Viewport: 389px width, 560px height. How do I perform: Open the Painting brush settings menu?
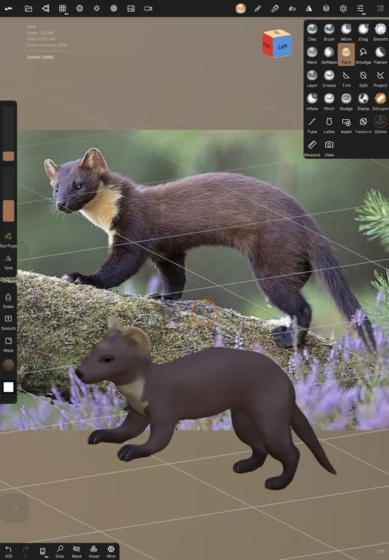(x=275, y=9)
